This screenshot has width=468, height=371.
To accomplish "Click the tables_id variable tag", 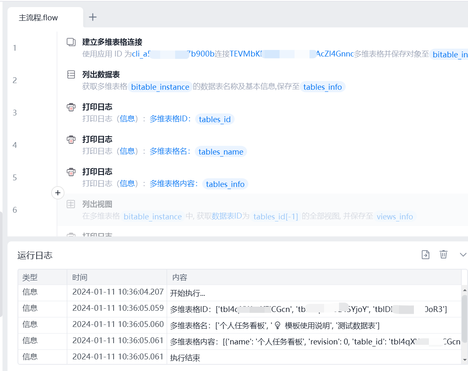I will [215, 119].
